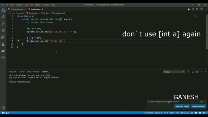Click the round icon next to the bell
This screenshot has width=208, height=117.
(200, 113)
